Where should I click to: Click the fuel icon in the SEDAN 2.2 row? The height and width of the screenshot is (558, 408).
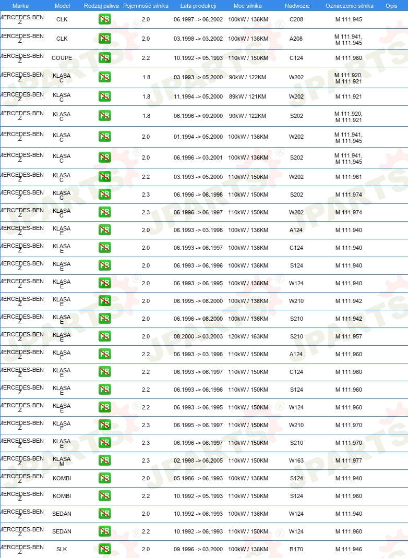[105, 531]
